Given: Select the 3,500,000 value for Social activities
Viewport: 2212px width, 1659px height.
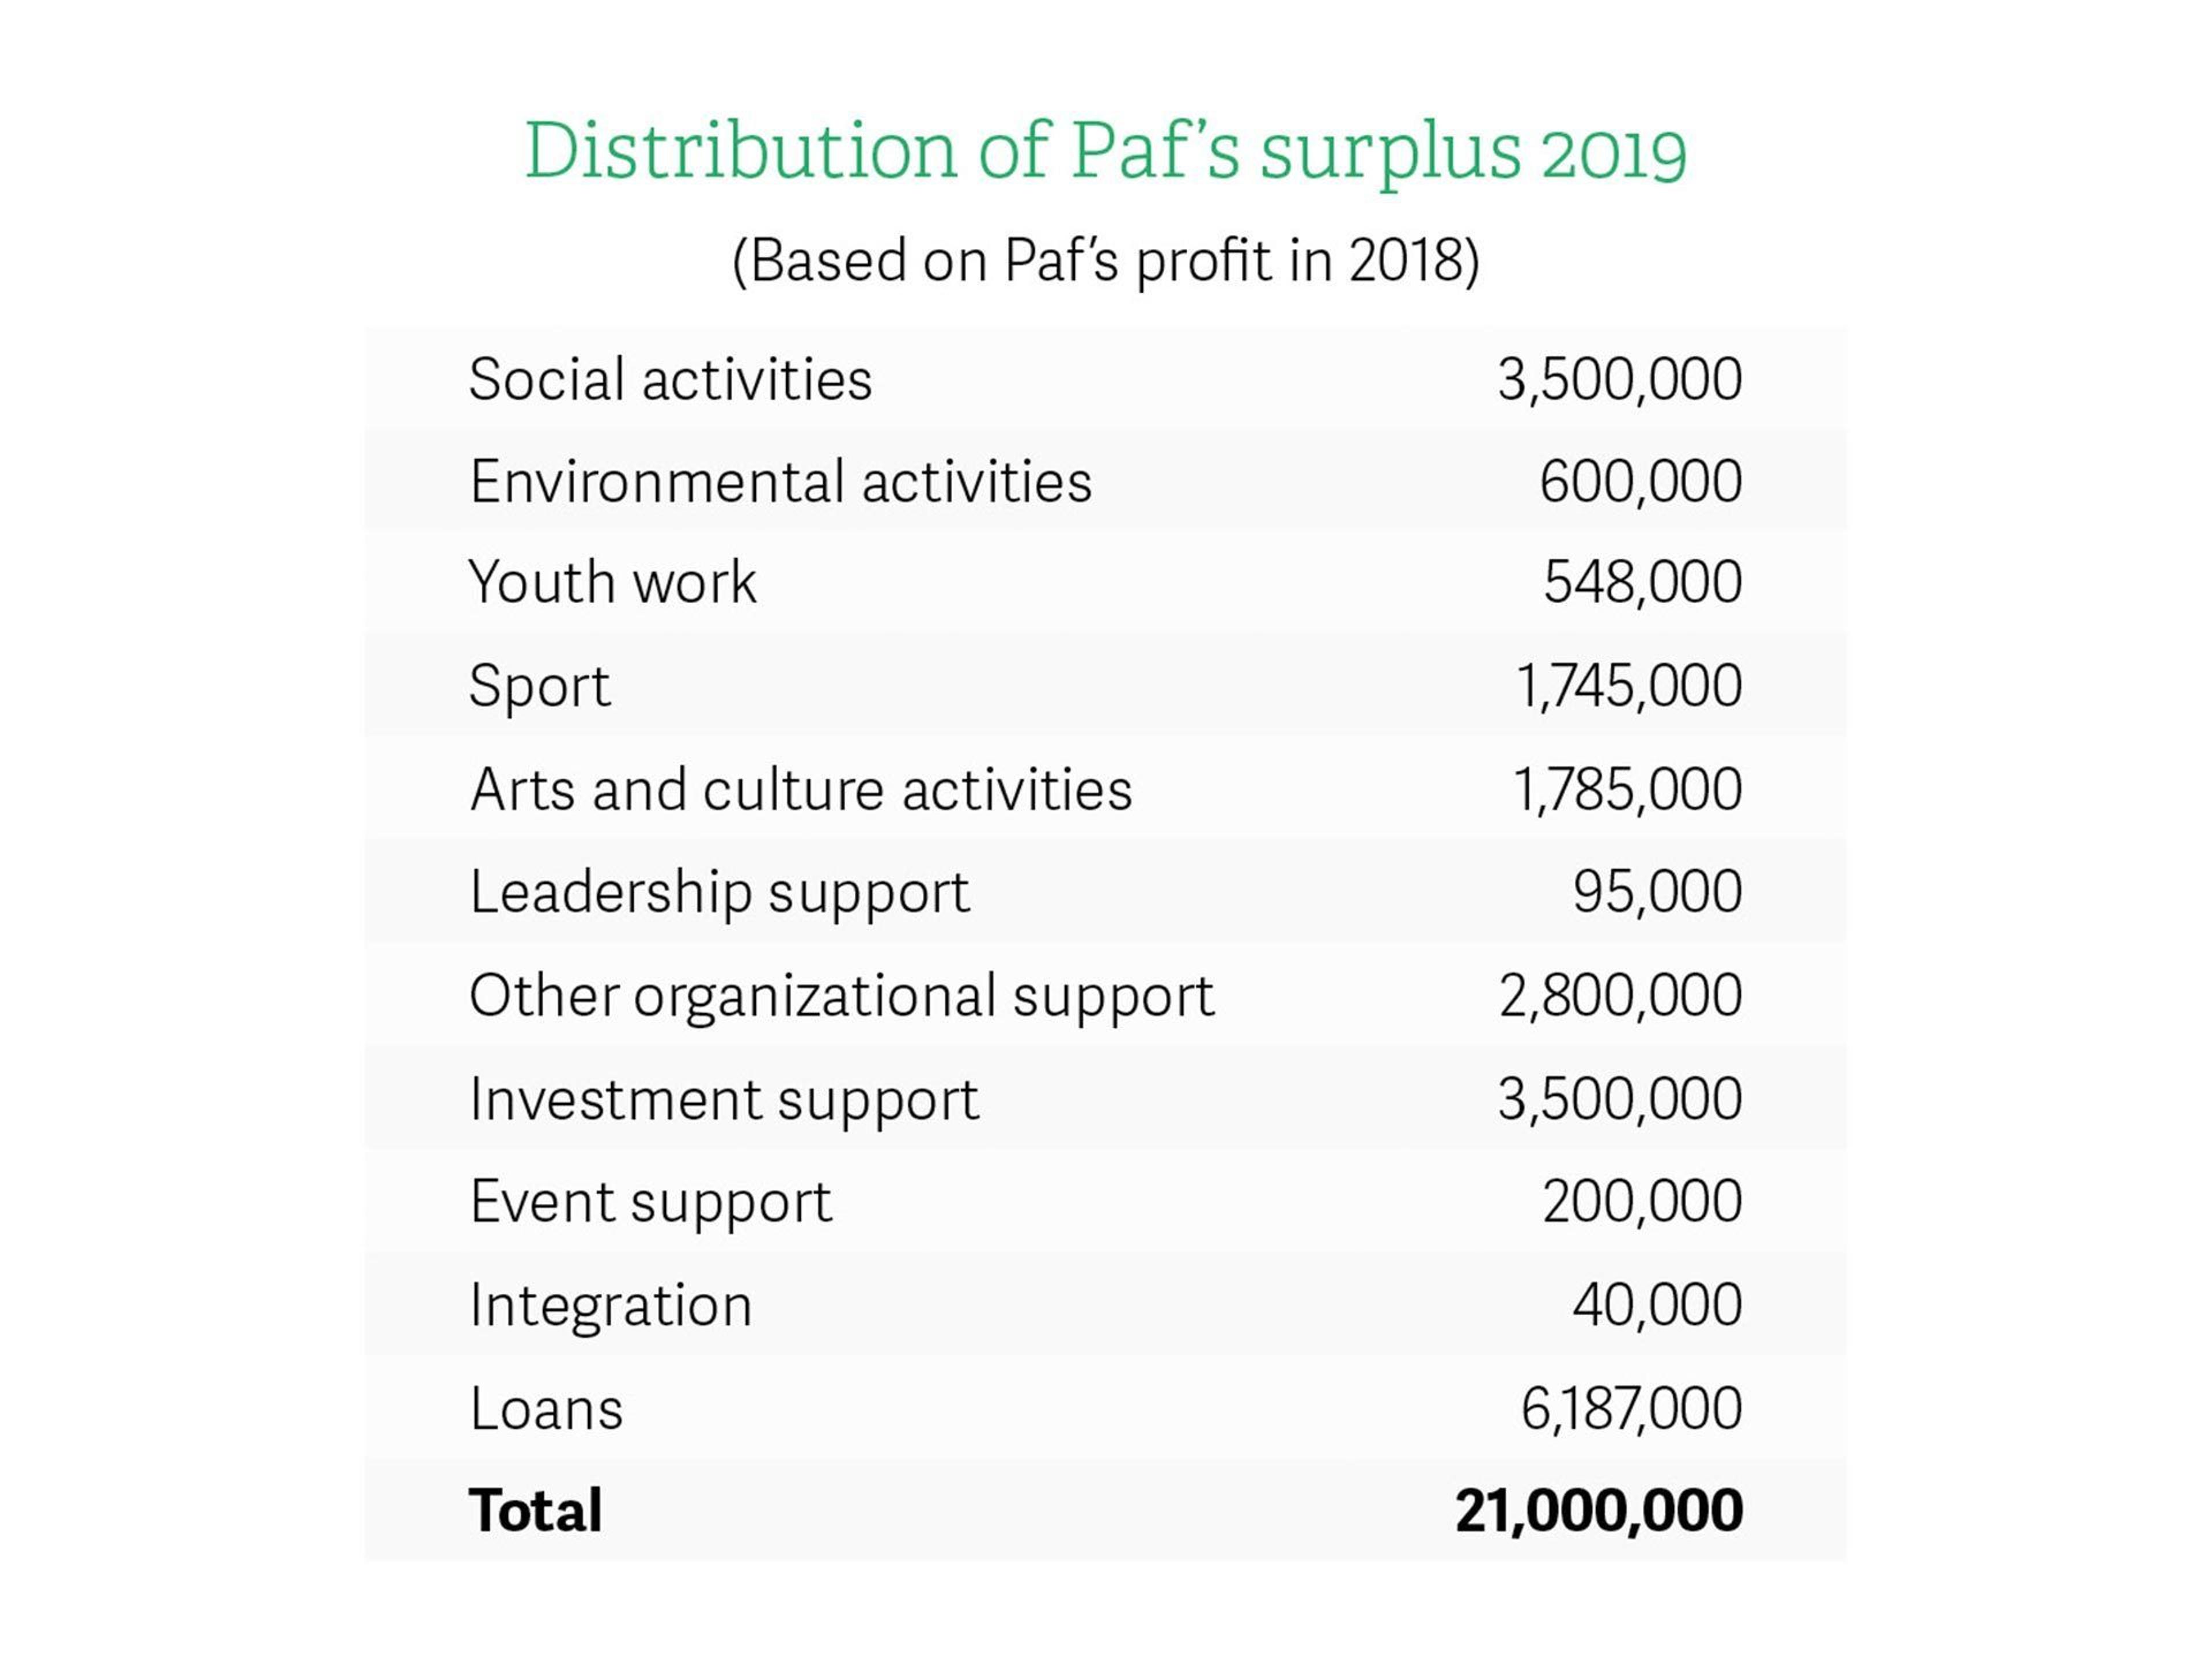Looking at the screenshot, I should (1619, 380).
